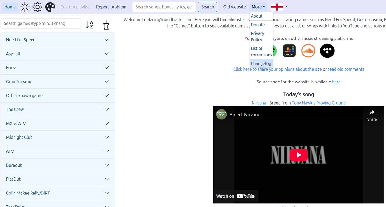
Task: Expand the Forza game series
Action: pos(58,68)
